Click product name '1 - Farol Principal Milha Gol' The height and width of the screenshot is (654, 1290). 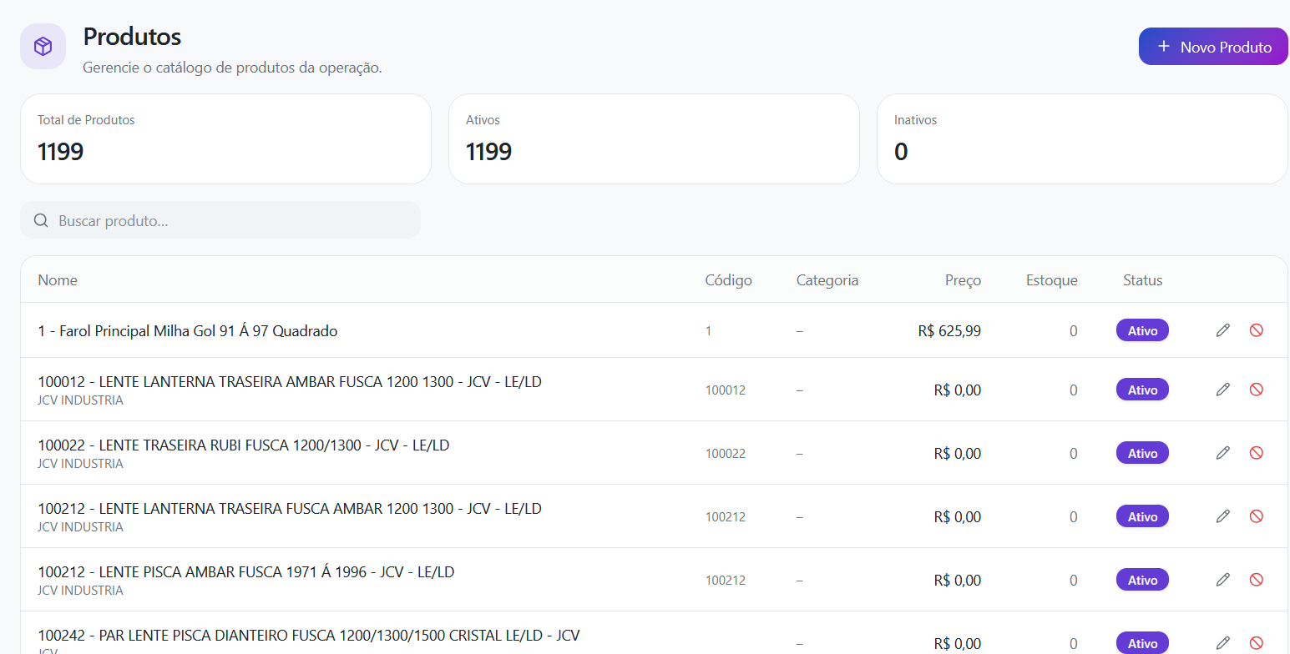point(188,331)
